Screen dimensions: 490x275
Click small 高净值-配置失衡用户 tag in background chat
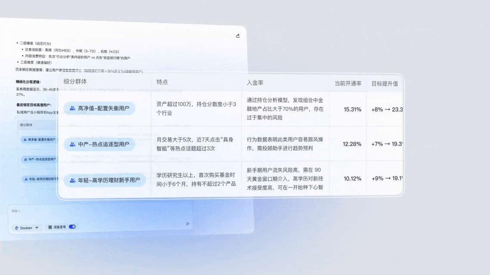pos(39,139)
